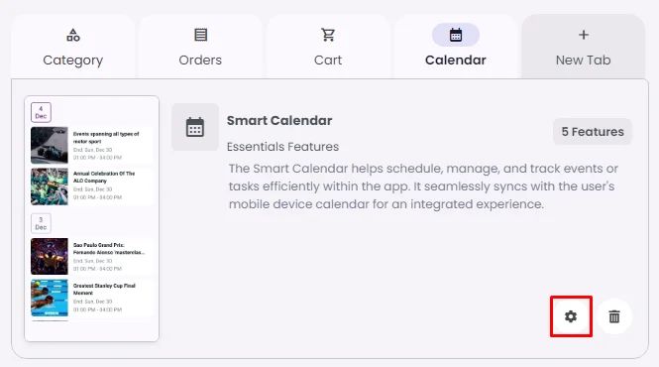Add a tab with the plus icon
The image size is (659, 367).
[584, 35]
